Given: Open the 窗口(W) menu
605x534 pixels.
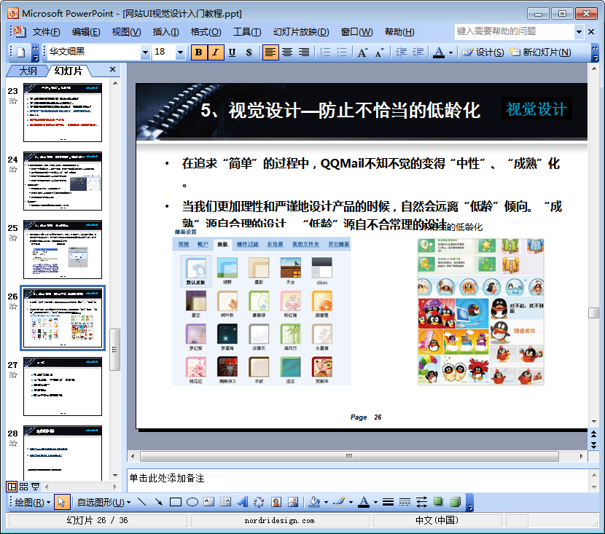Looking at the screenshot, I should pos(356,32).
